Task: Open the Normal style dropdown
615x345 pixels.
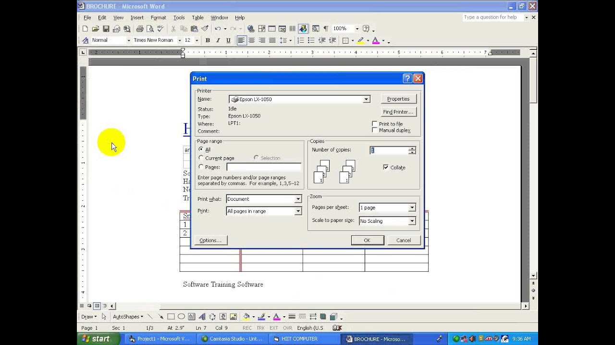Action: [x=129, y=40]
